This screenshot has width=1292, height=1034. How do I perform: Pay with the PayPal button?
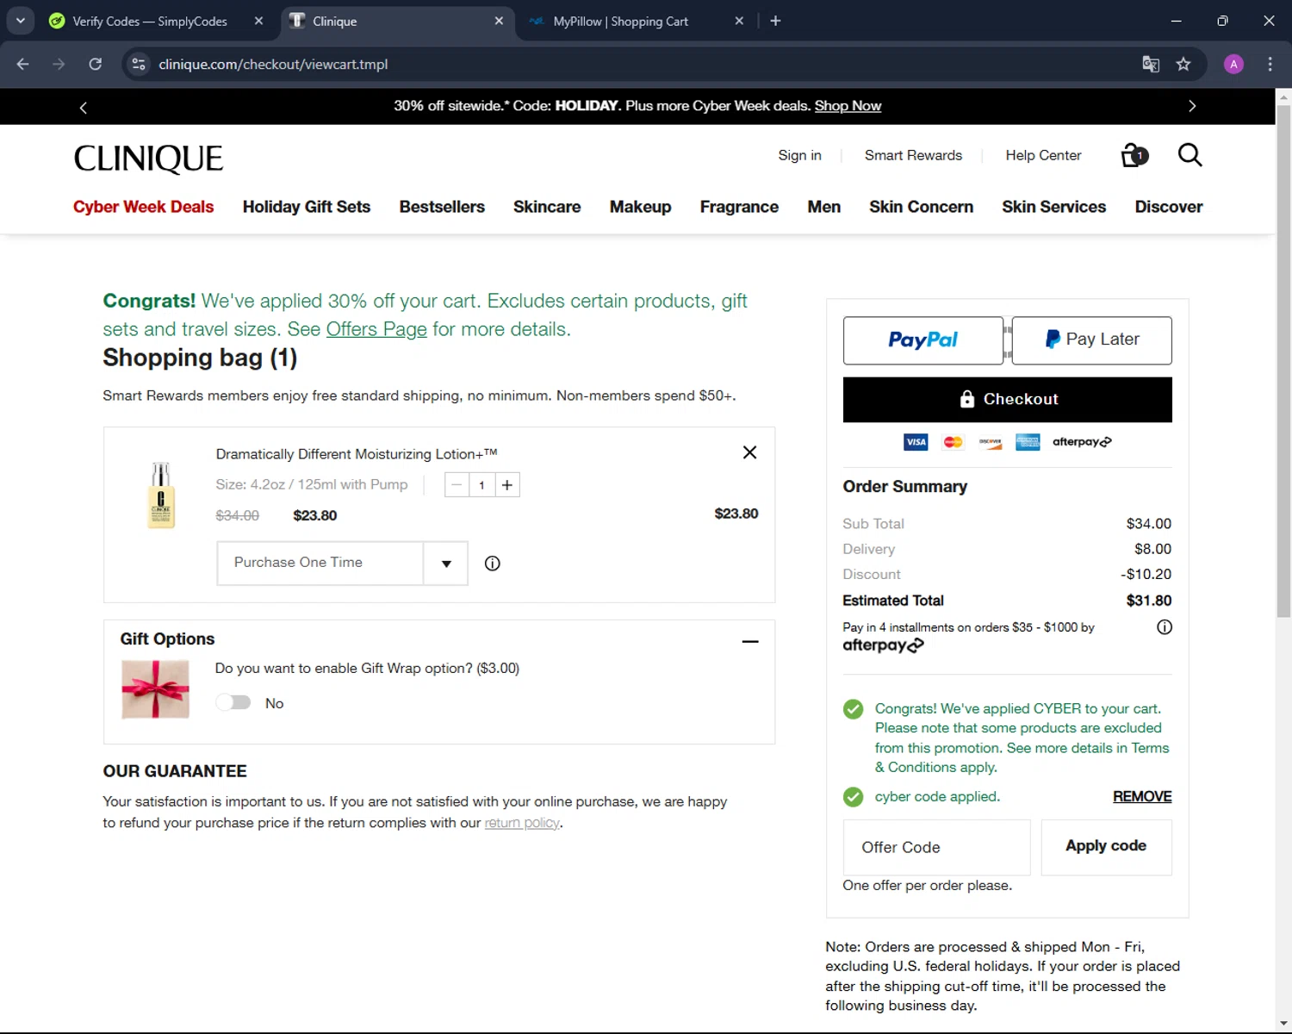click(922, 340)
